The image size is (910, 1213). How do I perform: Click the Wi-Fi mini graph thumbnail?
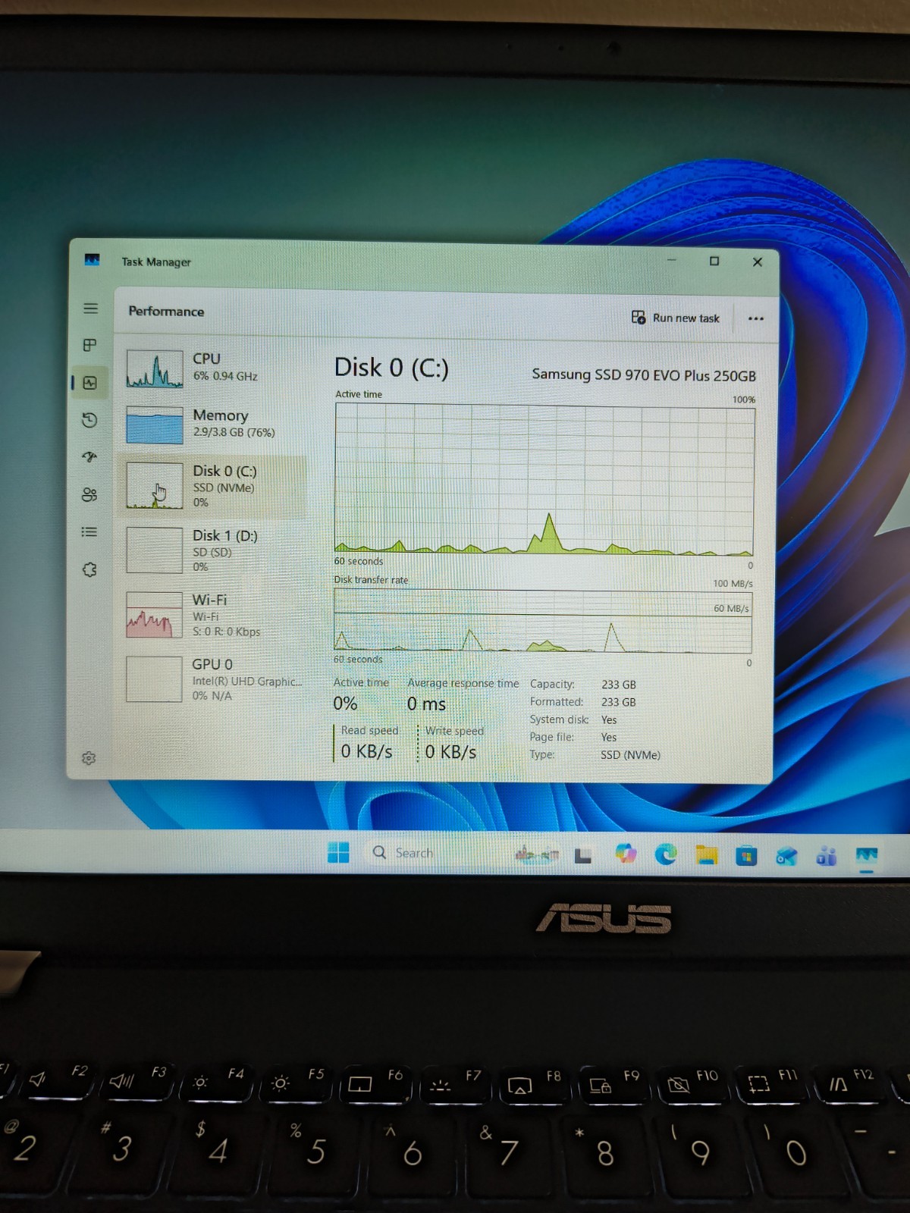pyautogui.click(x=155, y=615)
